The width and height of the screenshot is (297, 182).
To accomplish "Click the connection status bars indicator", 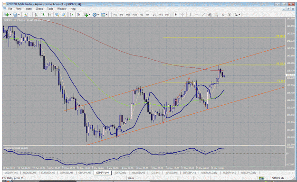I will [261, 178].
